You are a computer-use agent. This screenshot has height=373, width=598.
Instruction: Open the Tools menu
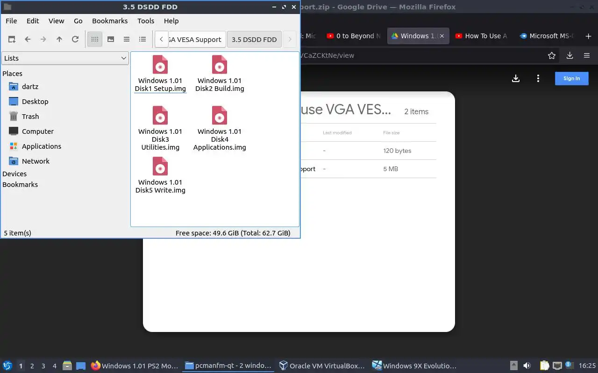click(146, 21)
